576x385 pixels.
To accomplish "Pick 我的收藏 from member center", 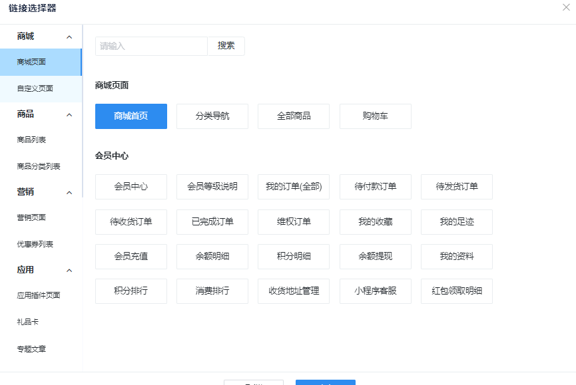I will (375, 221).
